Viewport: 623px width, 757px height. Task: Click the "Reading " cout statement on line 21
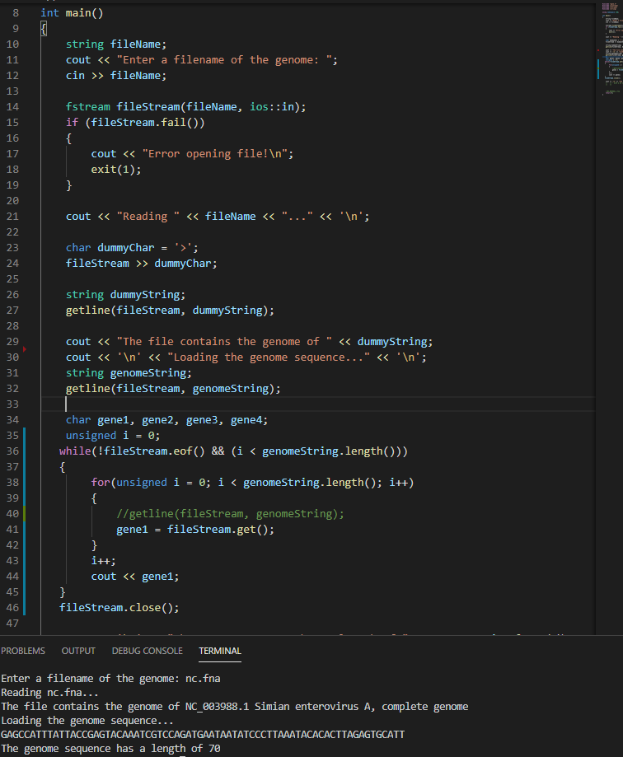[x=218, y=217]
